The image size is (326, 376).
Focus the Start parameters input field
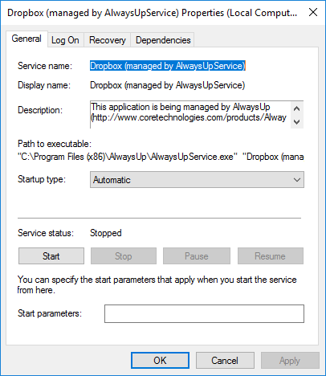[x=204, y=313]
